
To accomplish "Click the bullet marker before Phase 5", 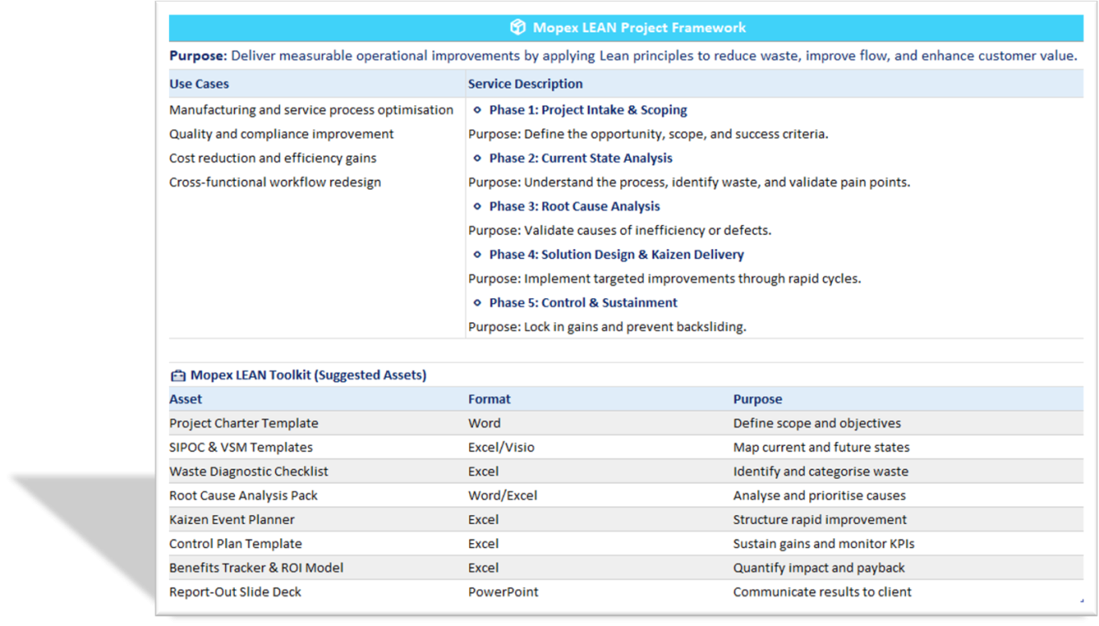I will click(478, 303).
